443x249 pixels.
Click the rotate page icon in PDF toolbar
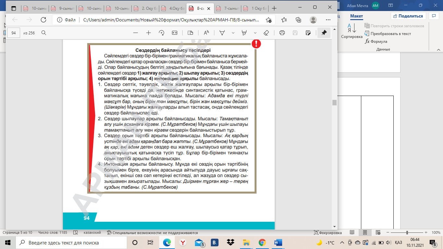coord(162,33)
